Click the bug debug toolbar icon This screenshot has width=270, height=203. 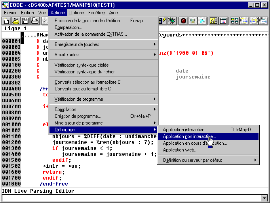point(172,21)
